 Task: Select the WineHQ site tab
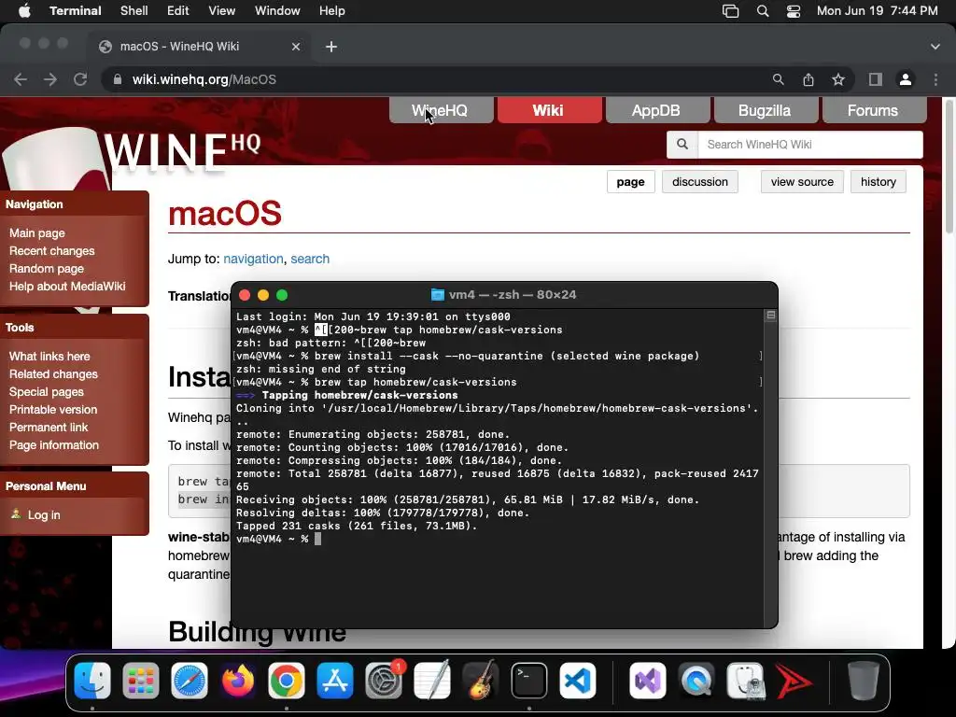[441, 110]
